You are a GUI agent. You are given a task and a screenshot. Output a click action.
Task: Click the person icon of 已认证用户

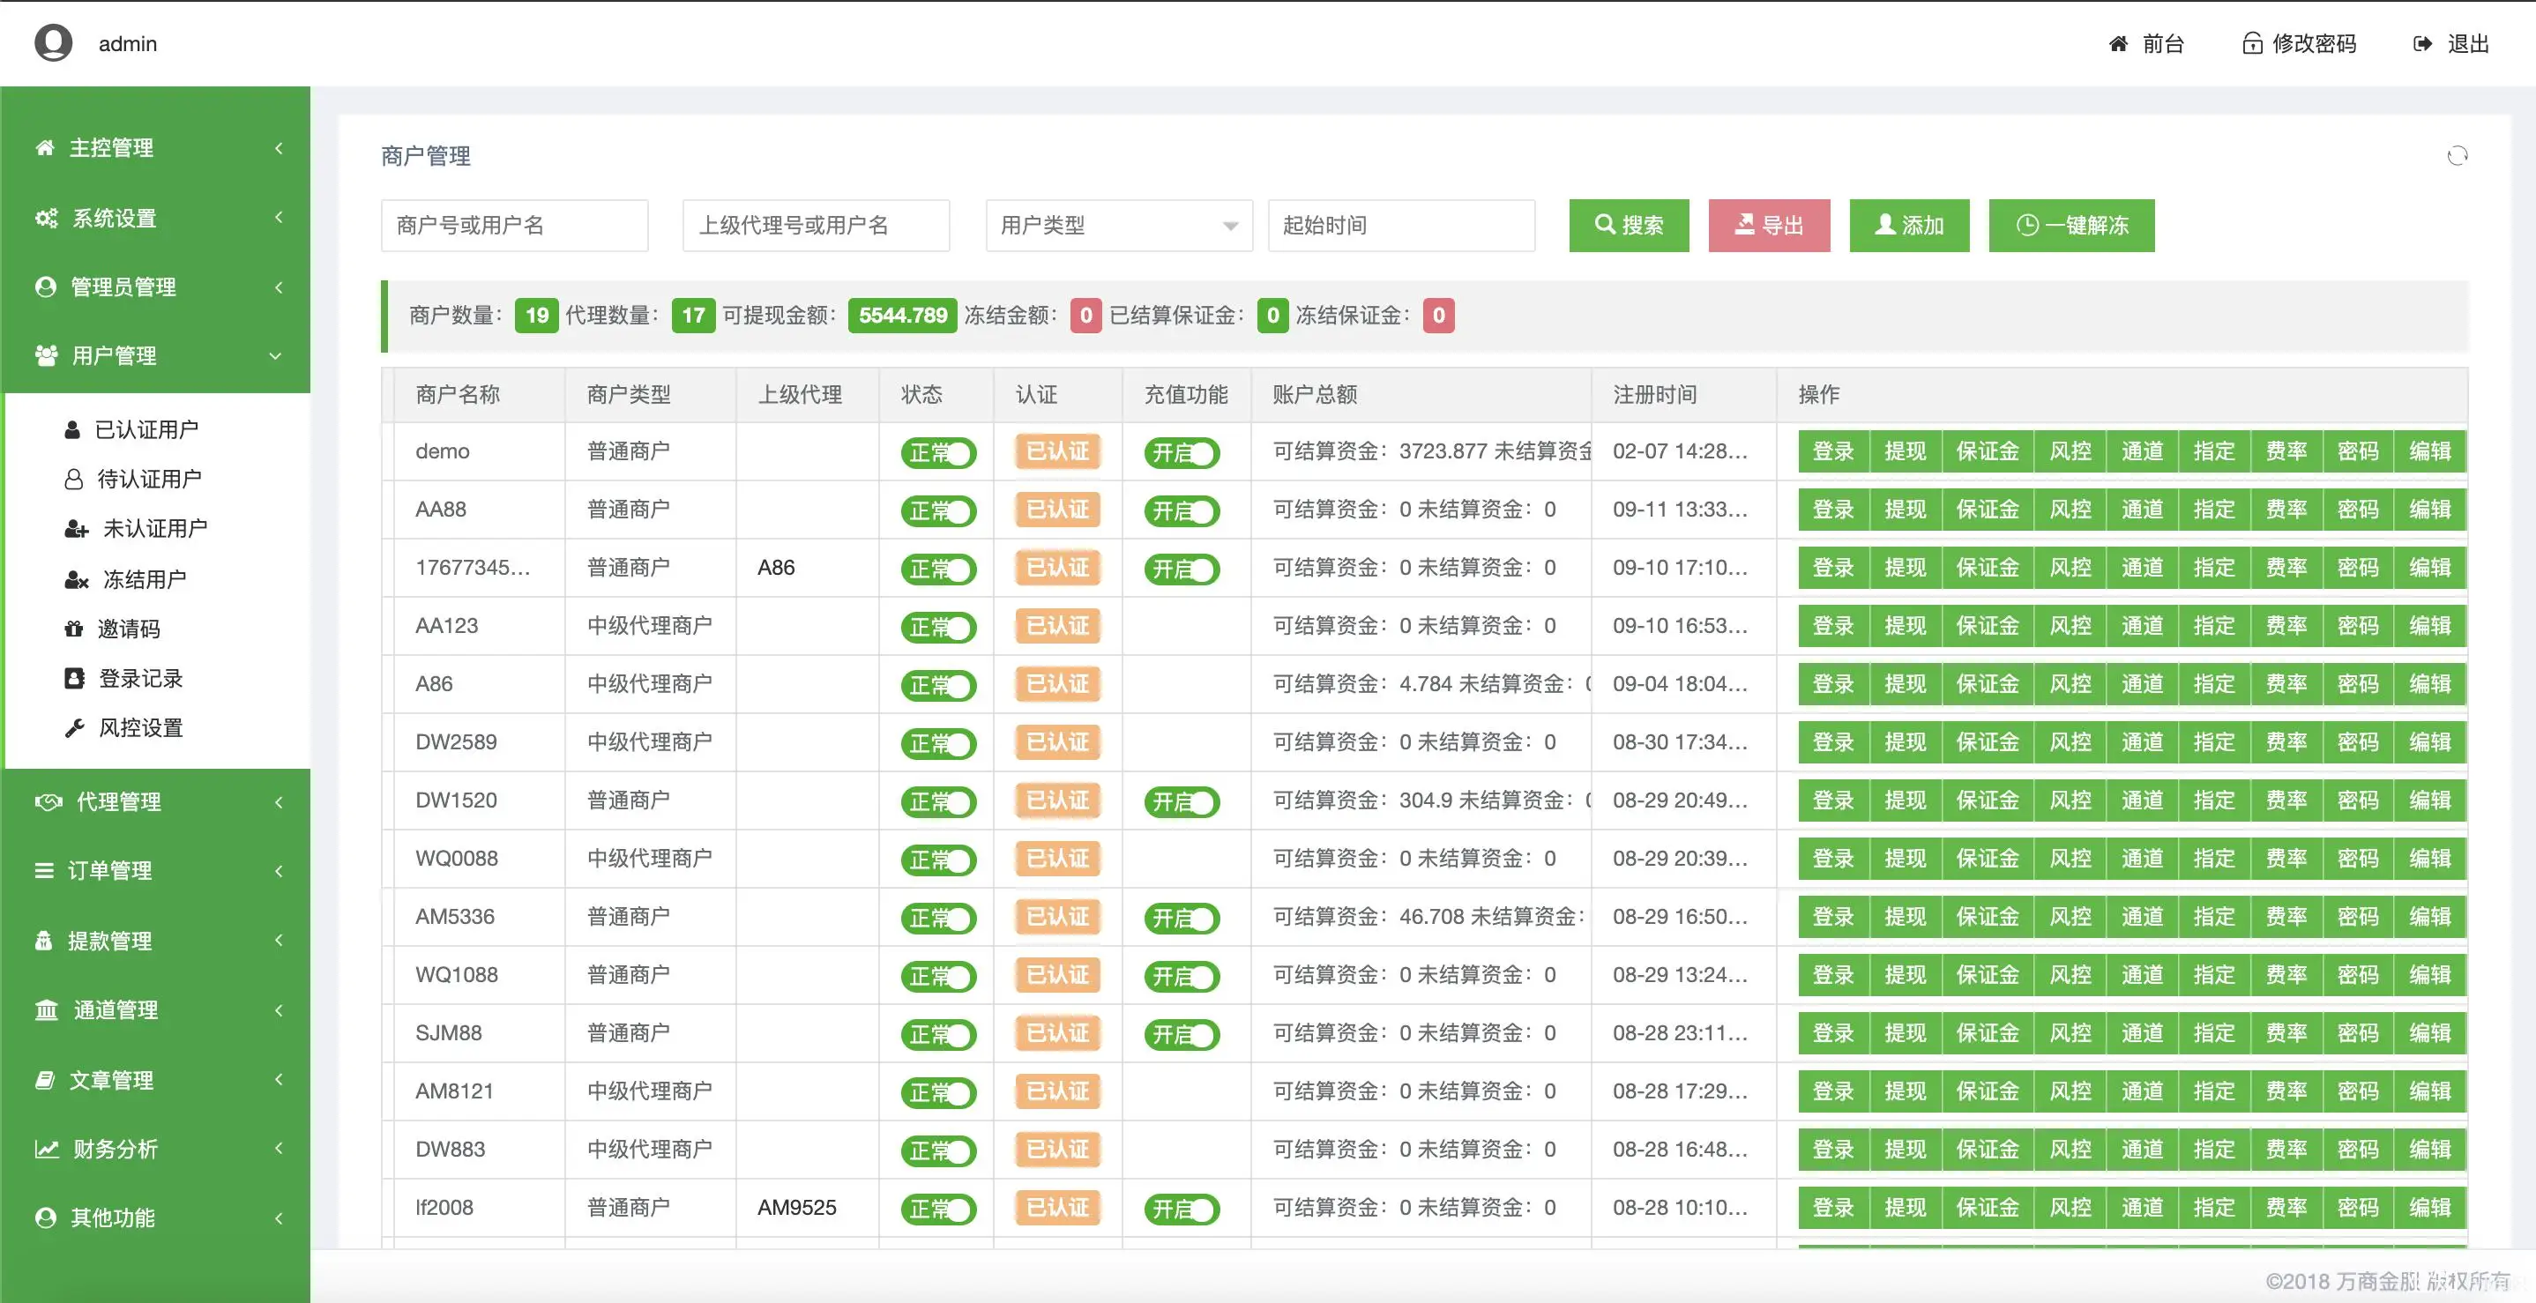click(x=72, y=430)
